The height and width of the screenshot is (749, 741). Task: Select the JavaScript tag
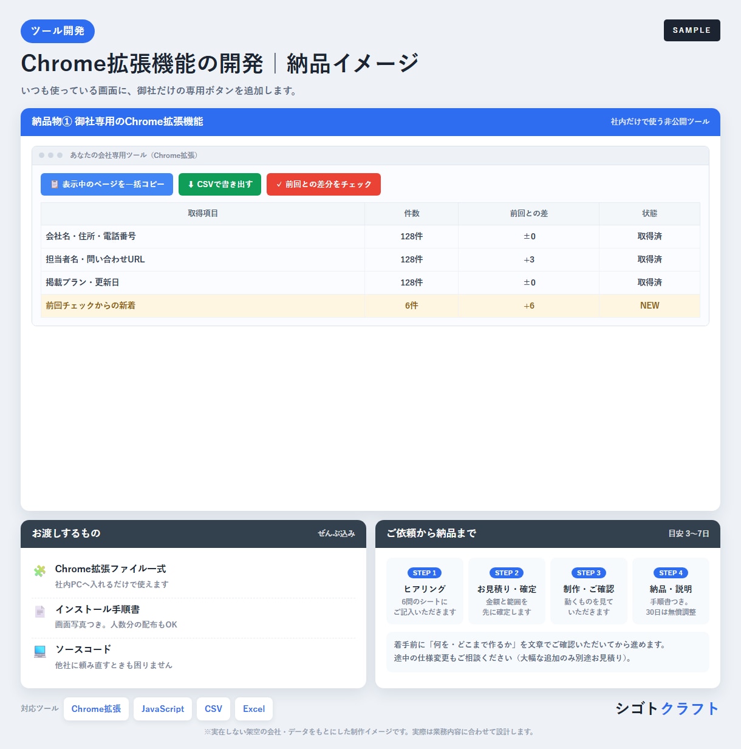pyautogui.click(x=163, y=709)
